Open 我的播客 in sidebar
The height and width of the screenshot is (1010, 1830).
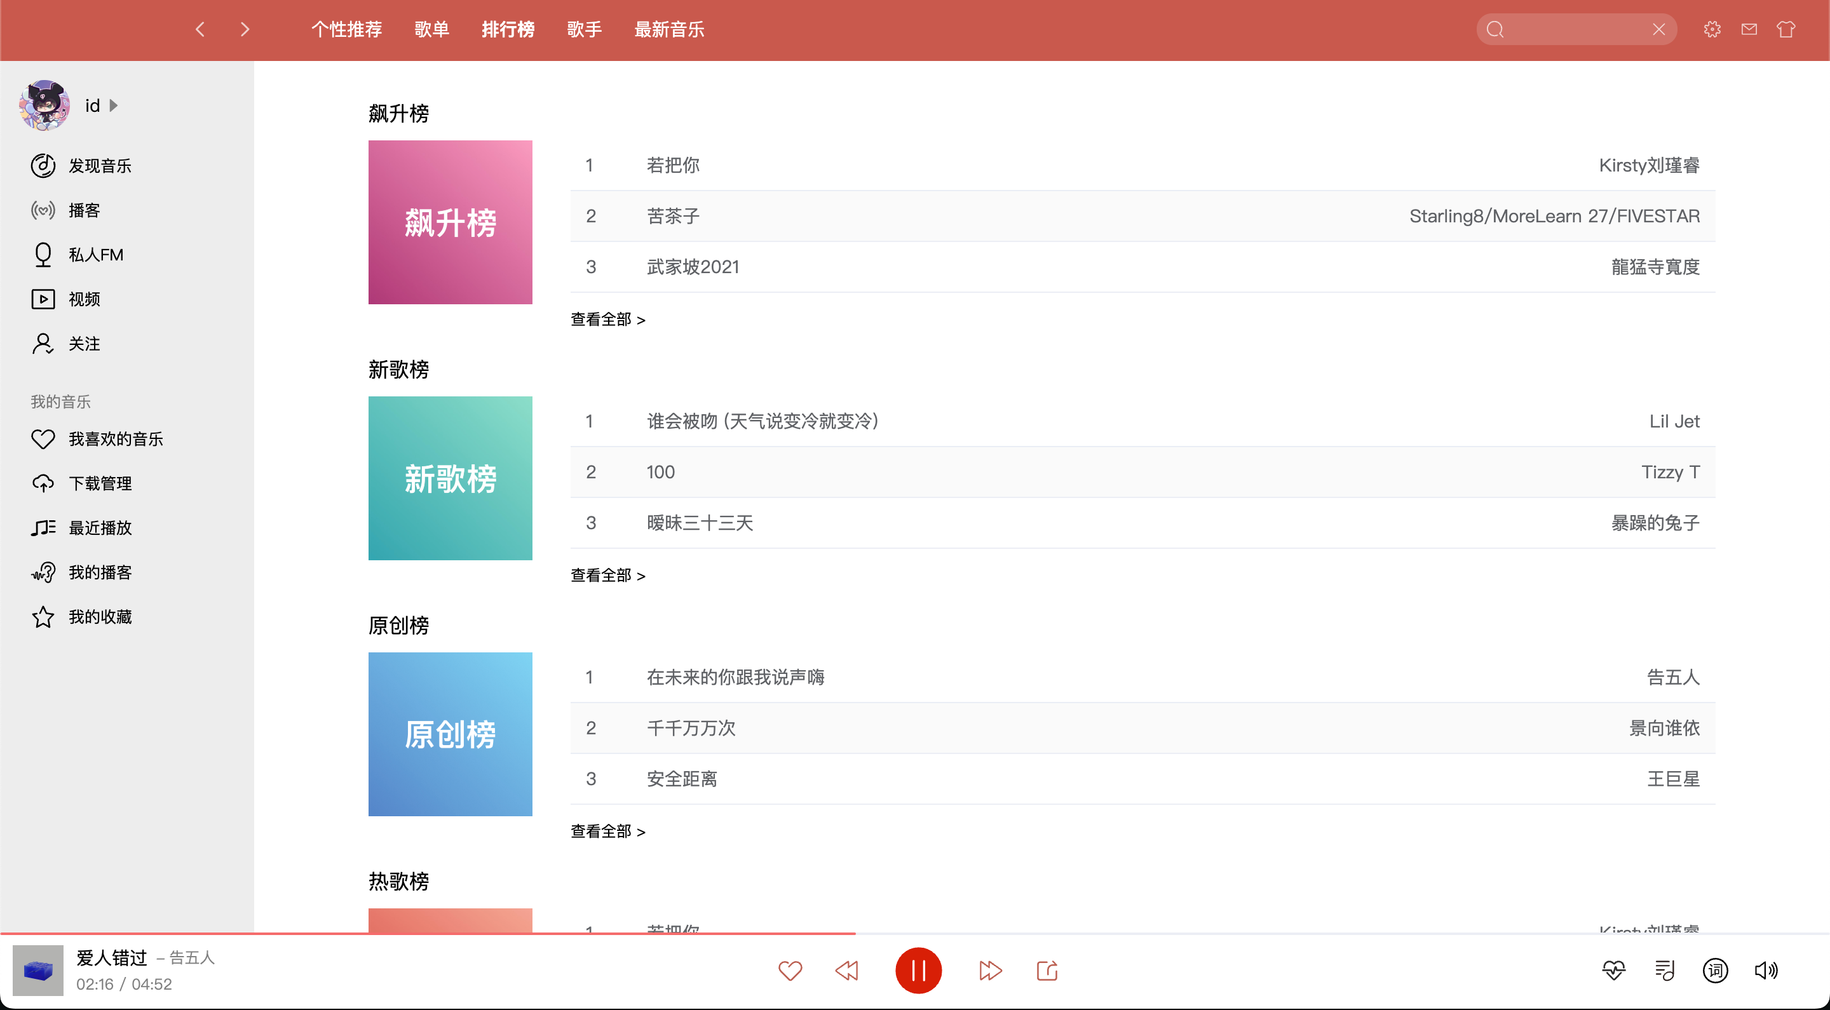82,572
